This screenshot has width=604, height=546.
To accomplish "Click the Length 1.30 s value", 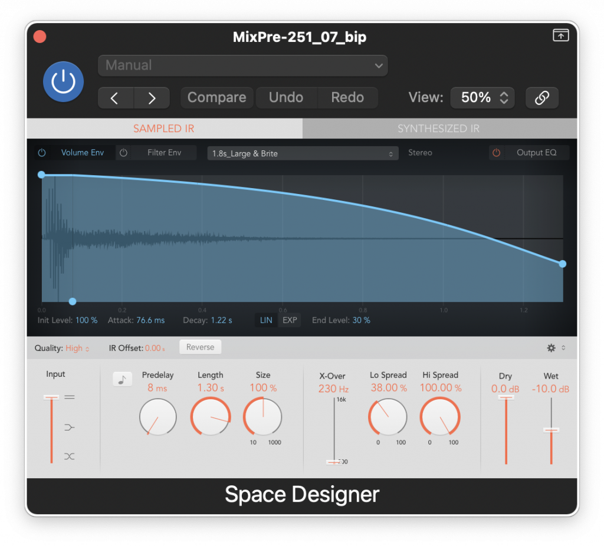I will pos(211,388).
